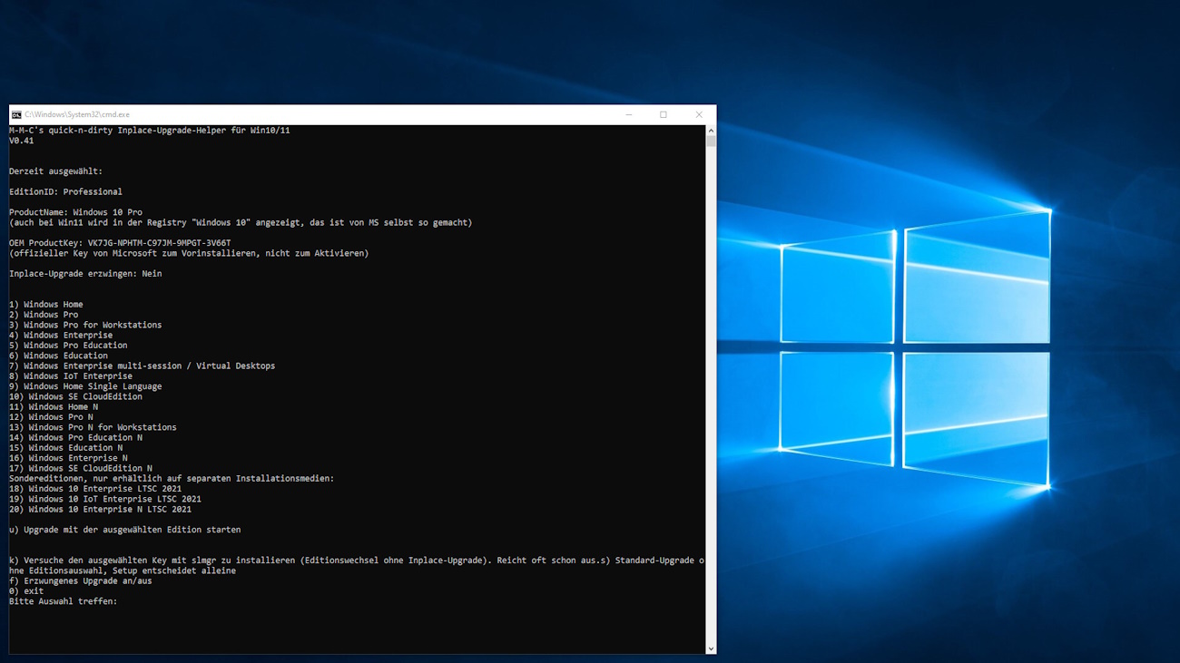Click the "15) Windows Education N" entry
Viewport: 1180px width, 663px height.
point(65,448)
